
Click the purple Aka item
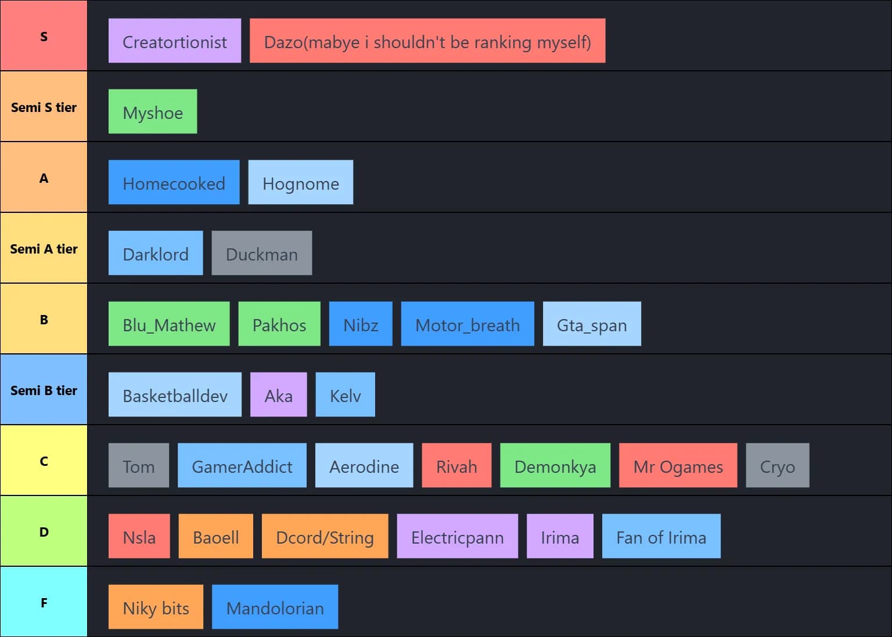(x=278, y=395)
